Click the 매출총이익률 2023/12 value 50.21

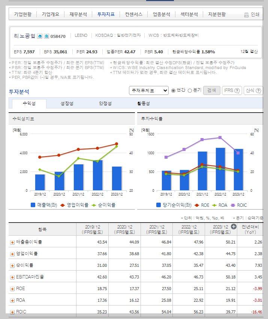point(231,242)
